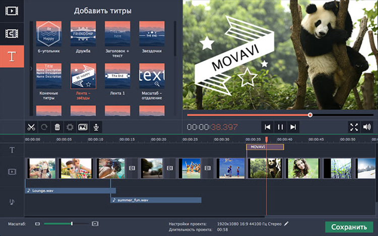378x236 pixels.
Task: Select the MOVAVI title clip on timeline
Action: click(x=265, y=147)
